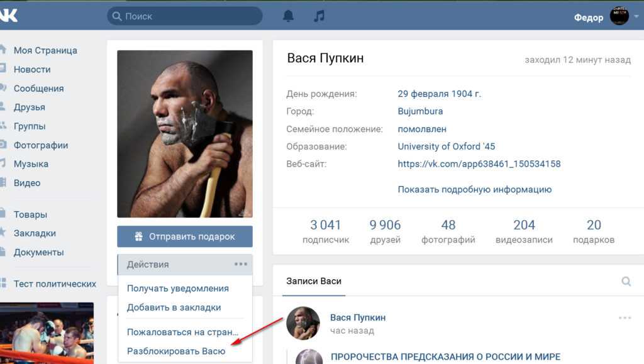Screen dimensions: 644x364
Task: Click the gift icon on Отправить подарок
Action: click(x=139, y=236)
